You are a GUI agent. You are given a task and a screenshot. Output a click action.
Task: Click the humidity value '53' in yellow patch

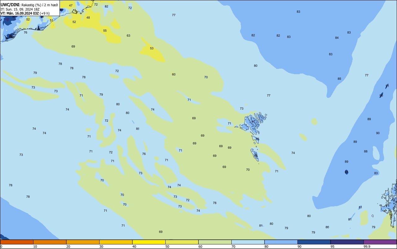click(x=152, y=48)
